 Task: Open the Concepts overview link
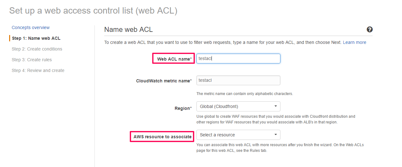[31, 27]
